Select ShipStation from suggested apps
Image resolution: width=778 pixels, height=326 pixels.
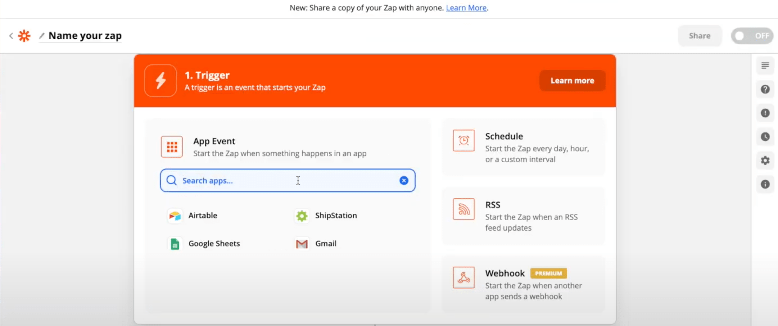(x=336, y=216)
